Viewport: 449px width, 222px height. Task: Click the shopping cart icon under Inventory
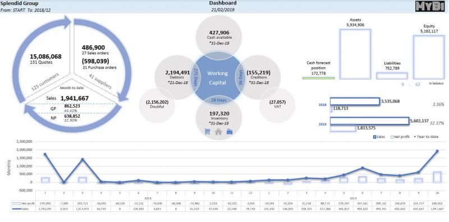click(x=208, y=131)
